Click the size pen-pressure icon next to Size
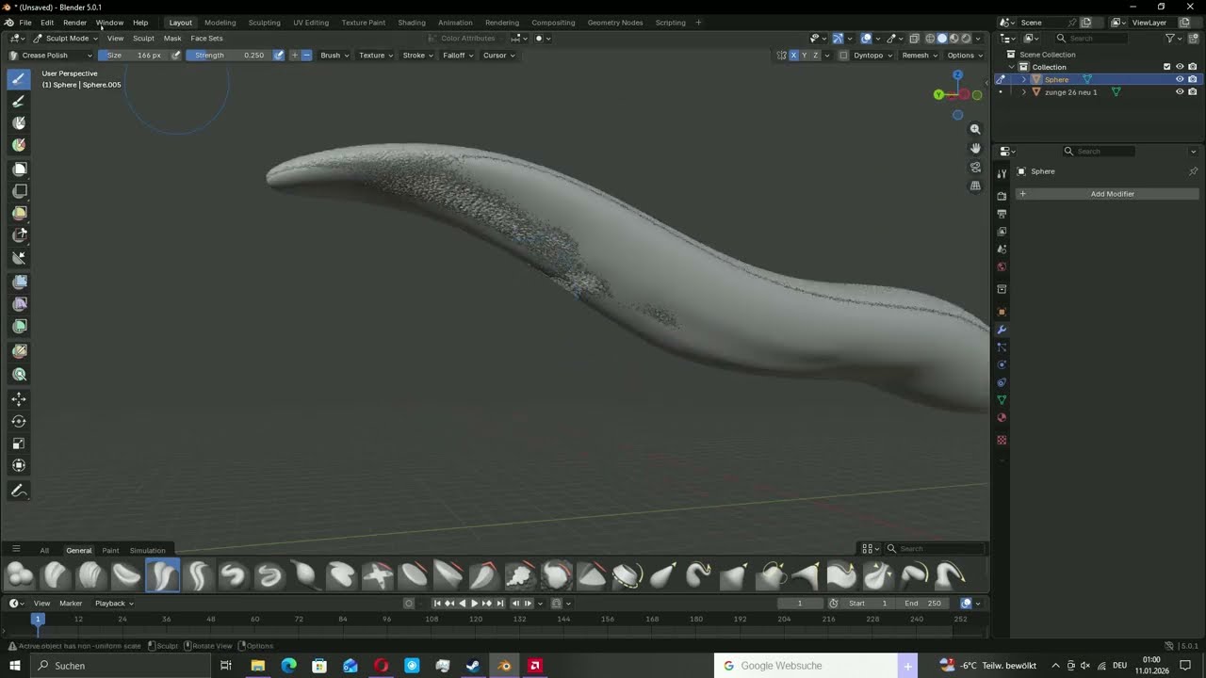Image resolution: width=1206 pixels, height=678 pixels. [x=176, y=56]
